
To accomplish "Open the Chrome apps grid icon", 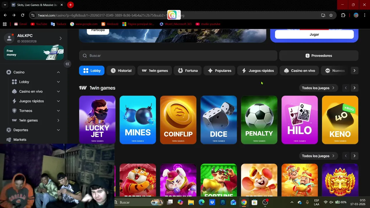I will pyautogui.click(x=5, y=24).
